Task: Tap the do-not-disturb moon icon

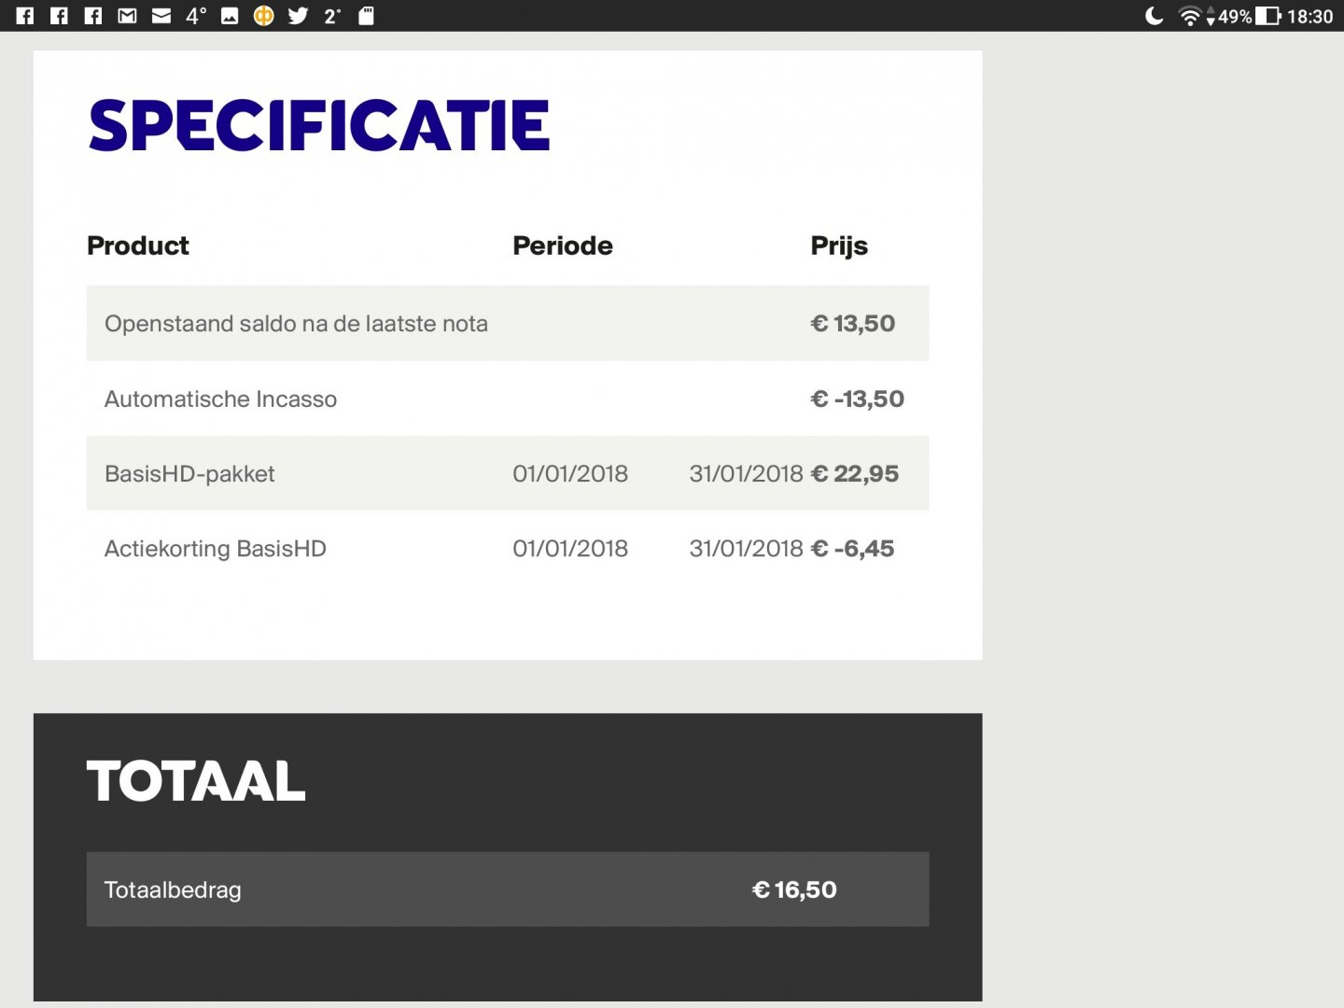Action: (1155, 16)
